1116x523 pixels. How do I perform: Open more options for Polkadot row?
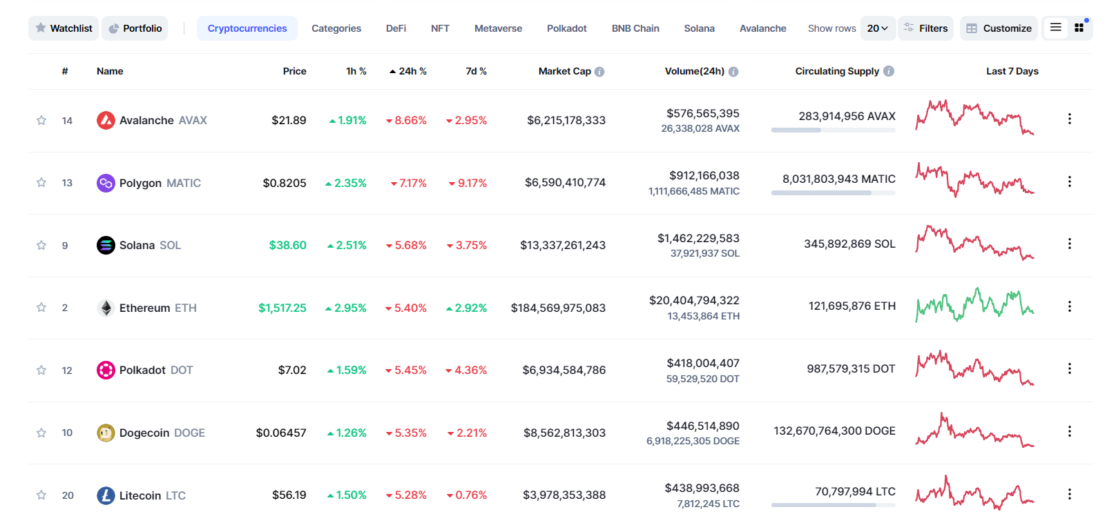pos(1069,369)
